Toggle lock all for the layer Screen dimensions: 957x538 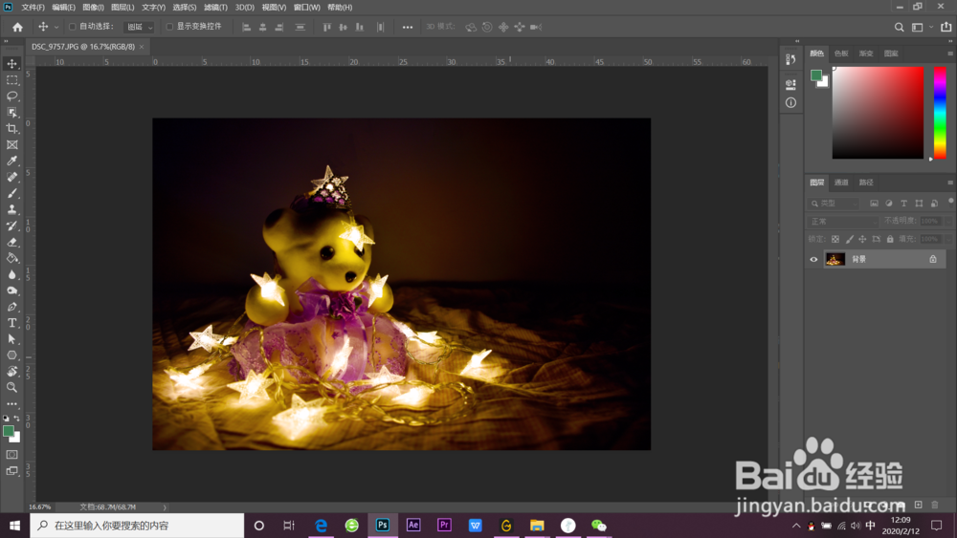[890, 240]
